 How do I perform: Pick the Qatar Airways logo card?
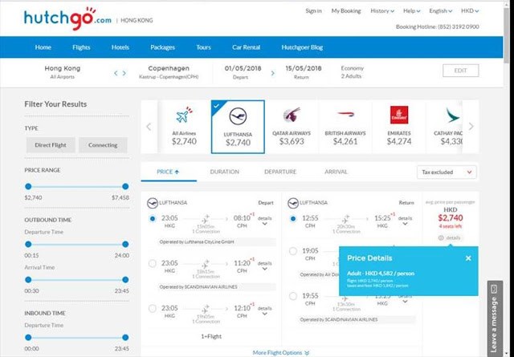pyautogui.click(x=292, y=127)
